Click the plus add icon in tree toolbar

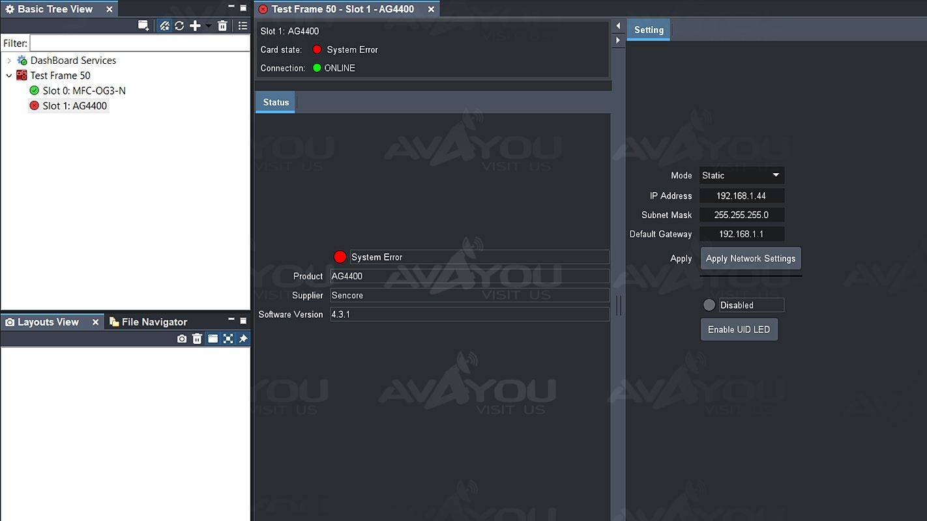coord(195,26)
